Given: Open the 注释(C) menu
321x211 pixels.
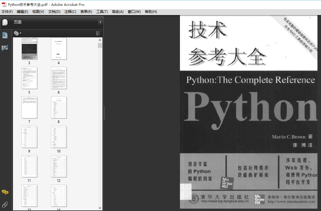Looking at the screenshot, I should pyautogui.click(x=70, y=12).
